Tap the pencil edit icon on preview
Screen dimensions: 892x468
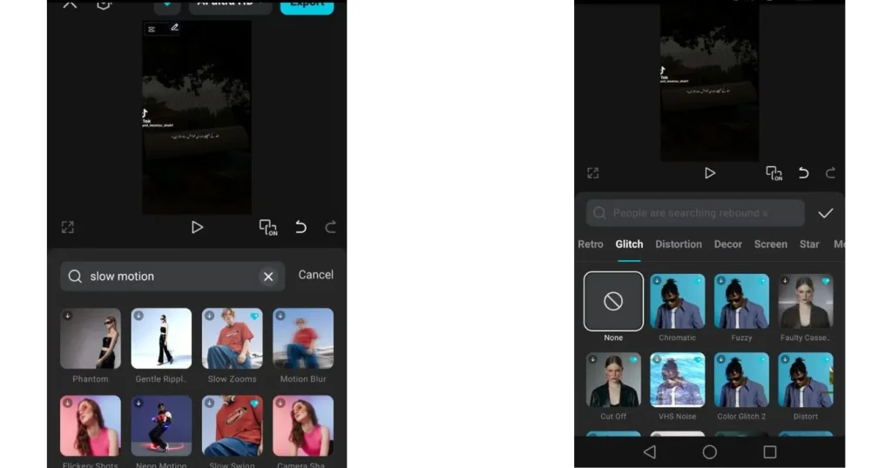click(x=174, y=28)
